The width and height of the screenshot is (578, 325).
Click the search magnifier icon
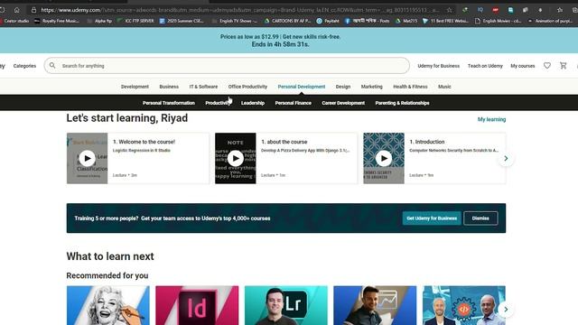coord(52,65)
